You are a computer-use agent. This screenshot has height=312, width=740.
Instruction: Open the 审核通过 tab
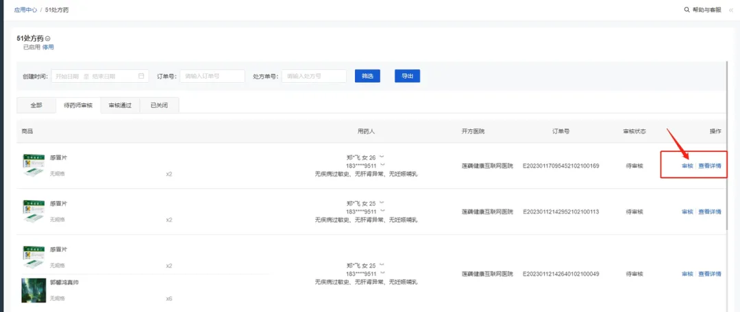point(120,105)
